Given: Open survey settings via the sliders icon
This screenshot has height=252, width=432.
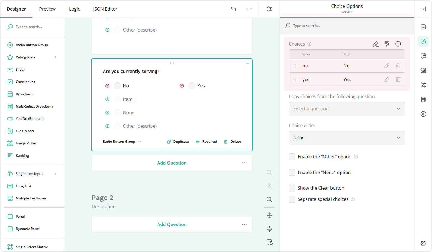Looking at the screenshot, I should tap(269, 9).
